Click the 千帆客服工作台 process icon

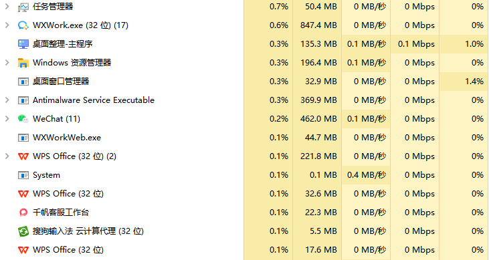(x=23, y=213)
